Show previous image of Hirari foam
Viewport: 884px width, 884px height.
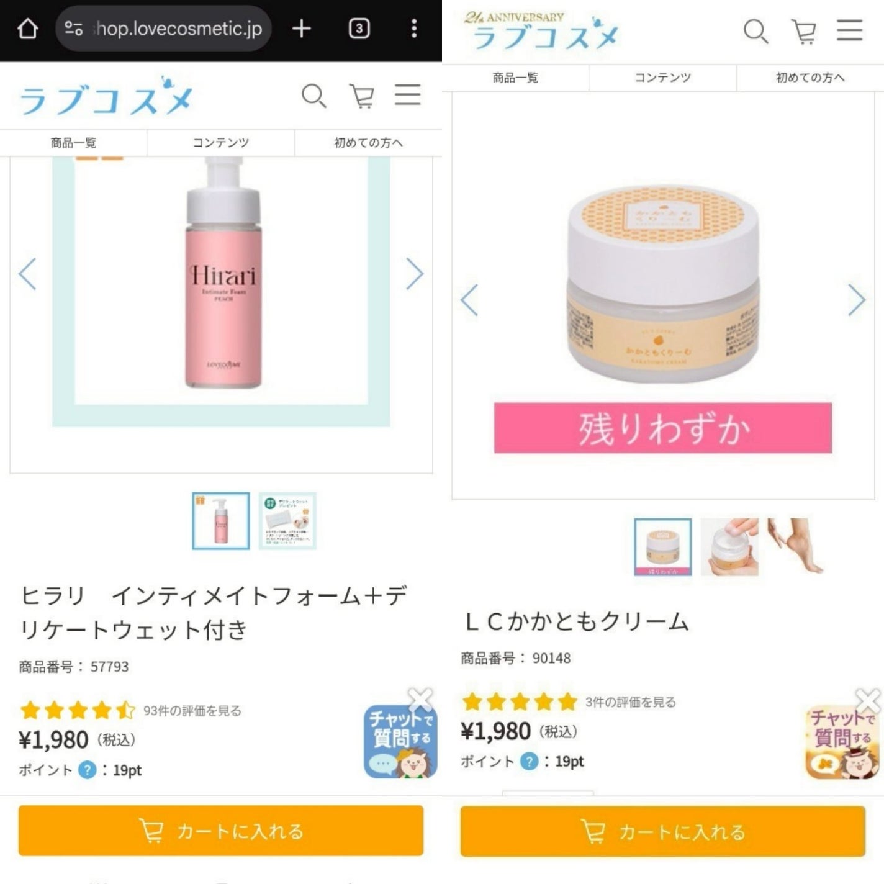pos(27,274)
